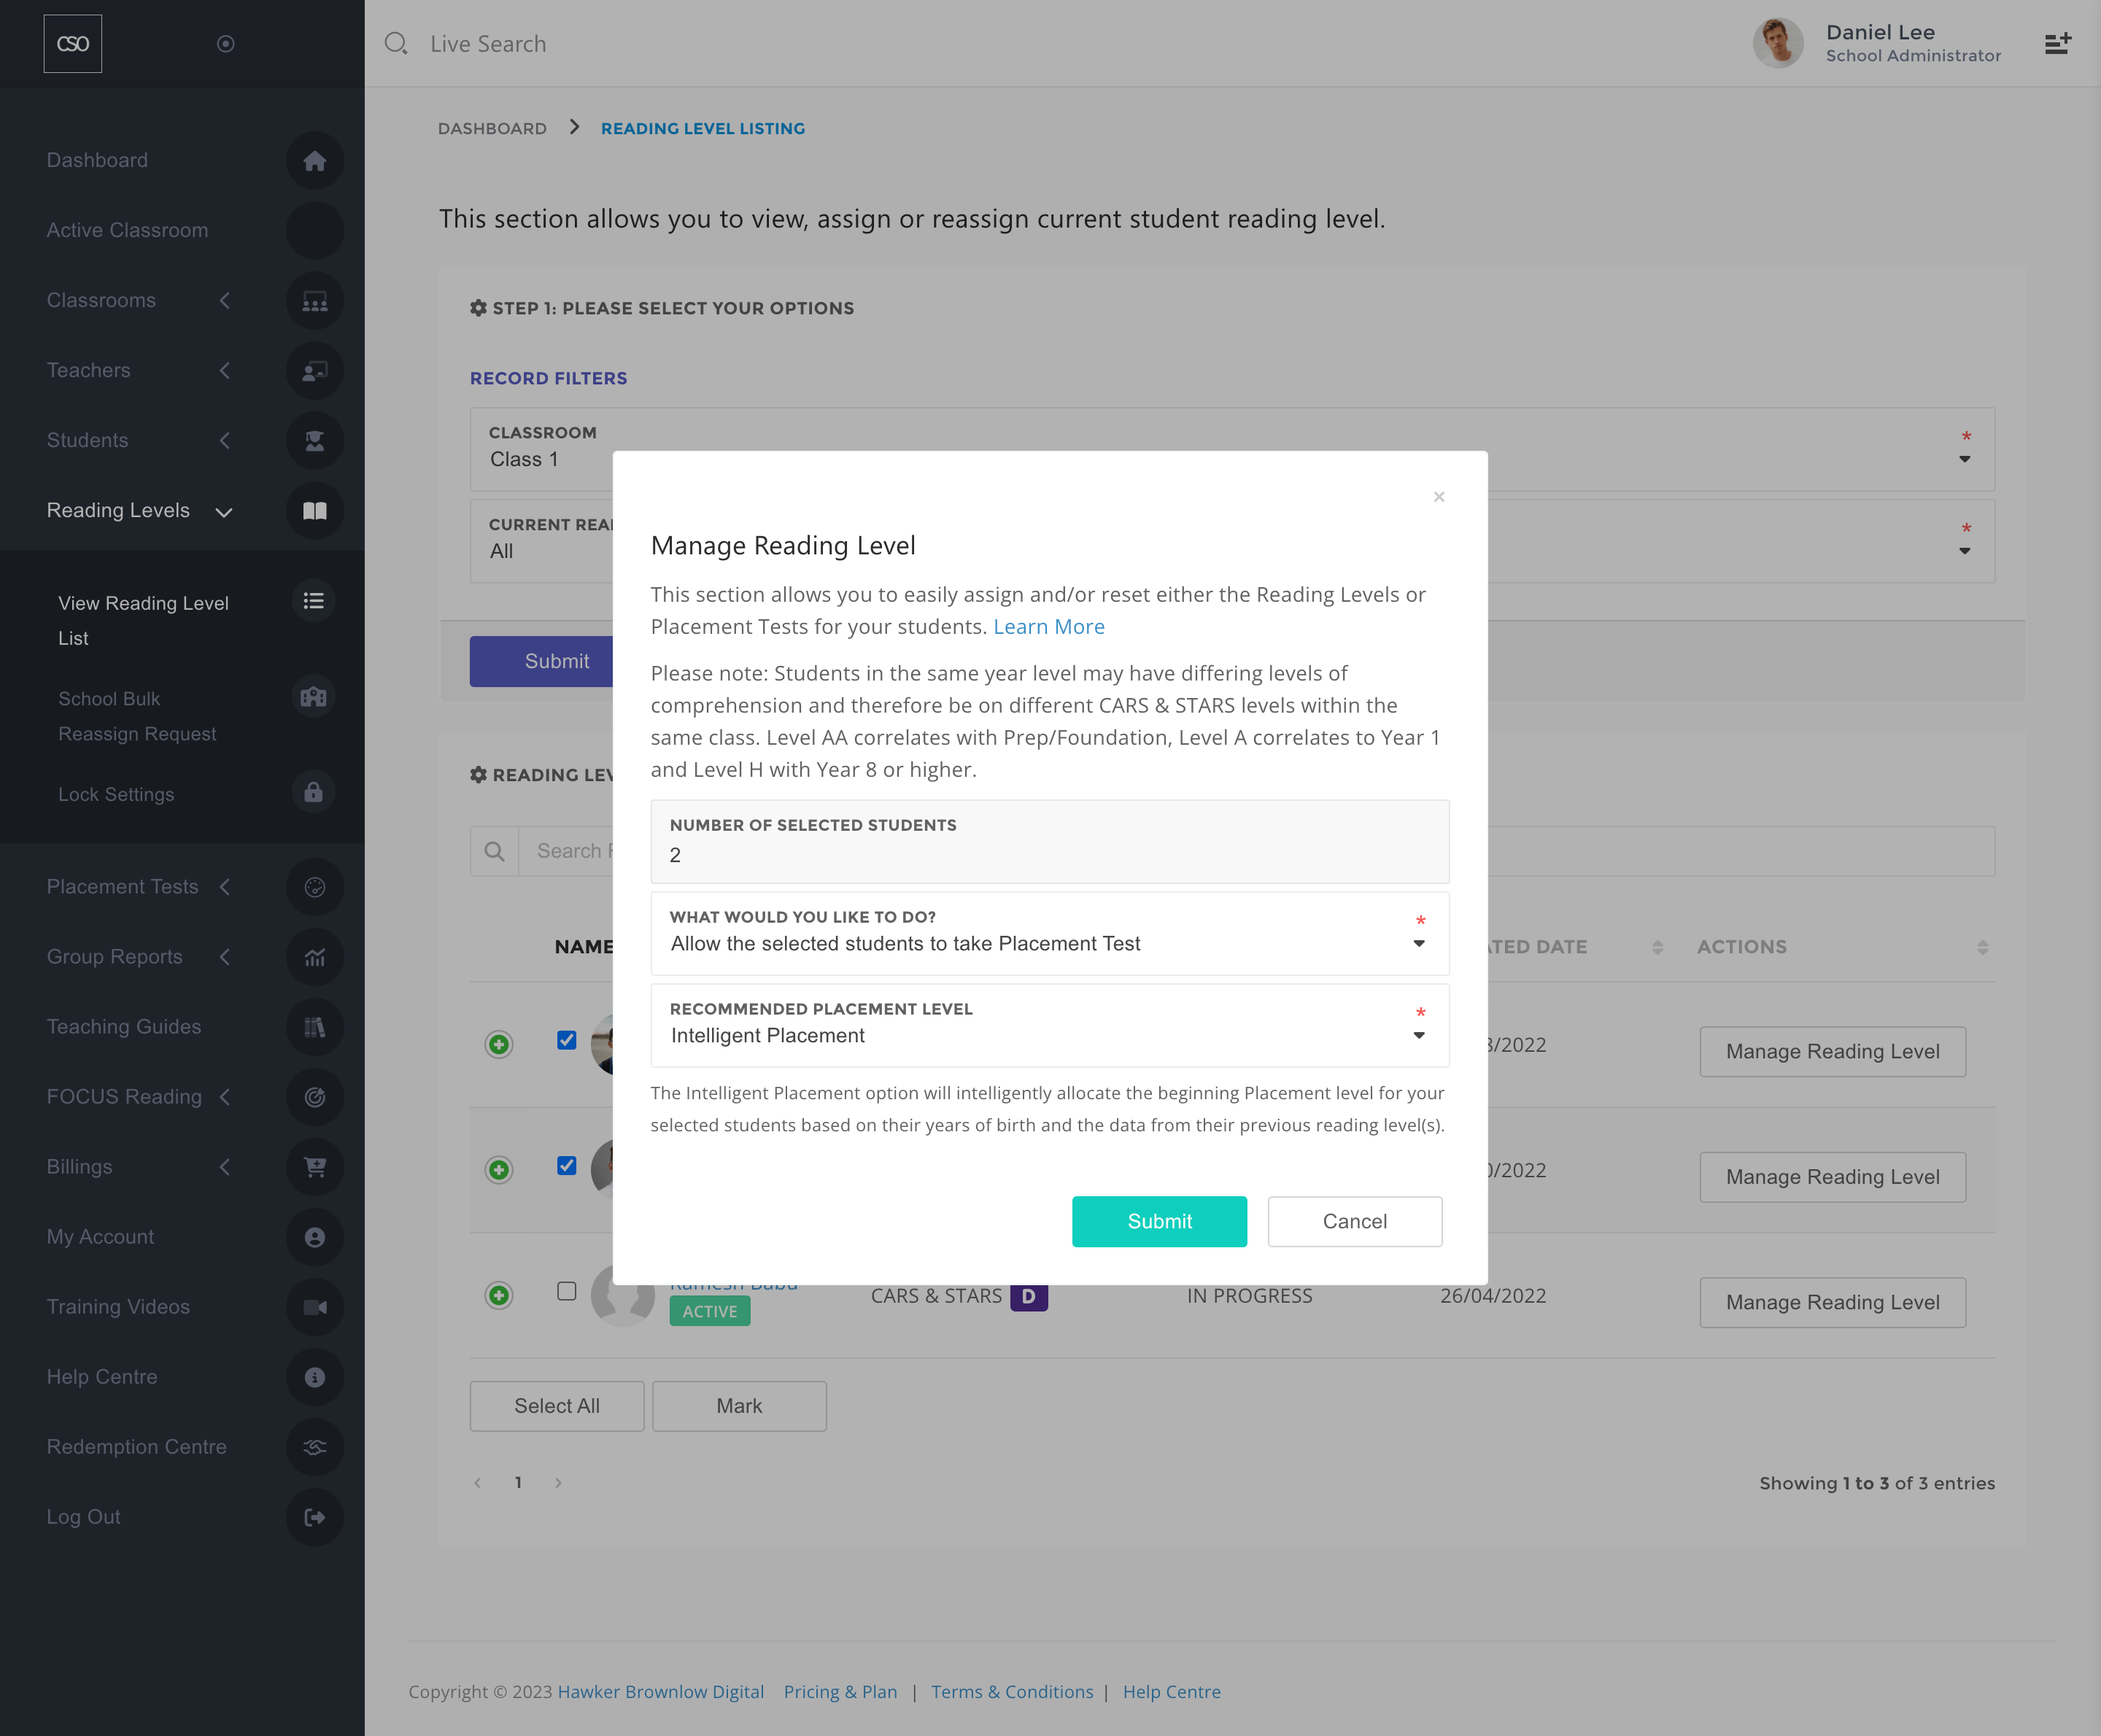Click the Dashboard home icon
Viewport: 2101px width, 1736px height.
click(315, 161)
